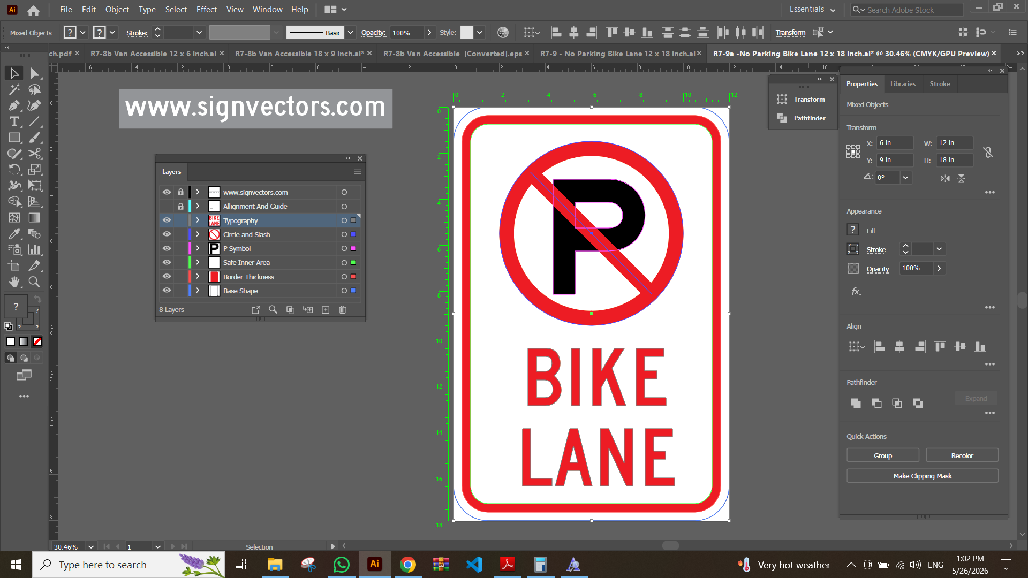
Task: Hide the Circle and Slash layer
Action: [x=167, y=234]
